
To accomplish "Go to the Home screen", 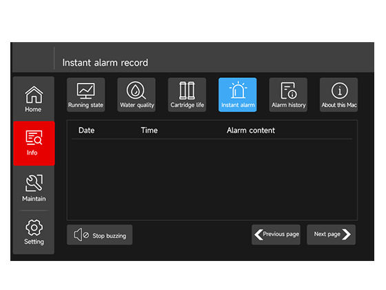I will pyautogui.click(x=34, y=99).
